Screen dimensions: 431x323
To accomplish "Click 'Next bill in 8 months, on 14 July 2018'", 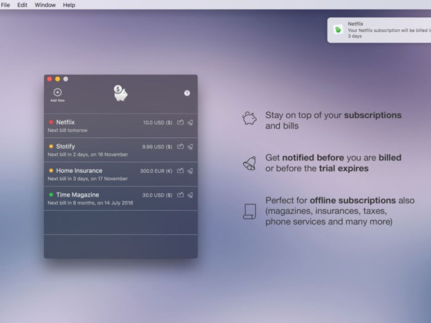I will coord(91,203).
